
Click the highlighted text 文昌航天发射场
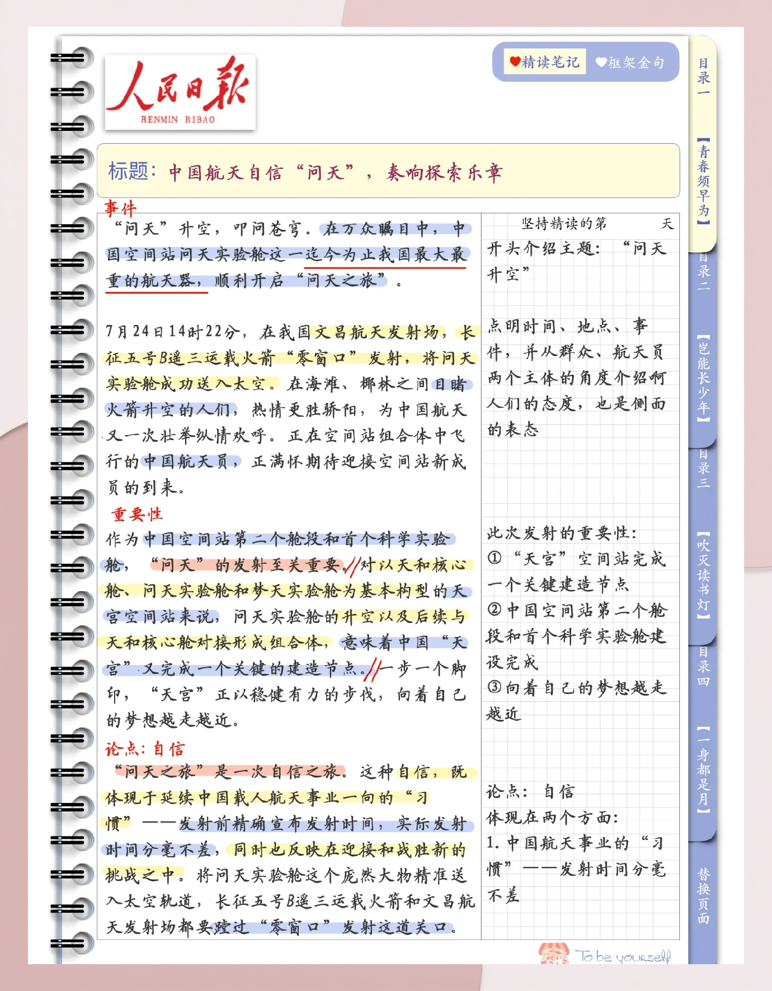pyautogui.click(x=378, y=332)
